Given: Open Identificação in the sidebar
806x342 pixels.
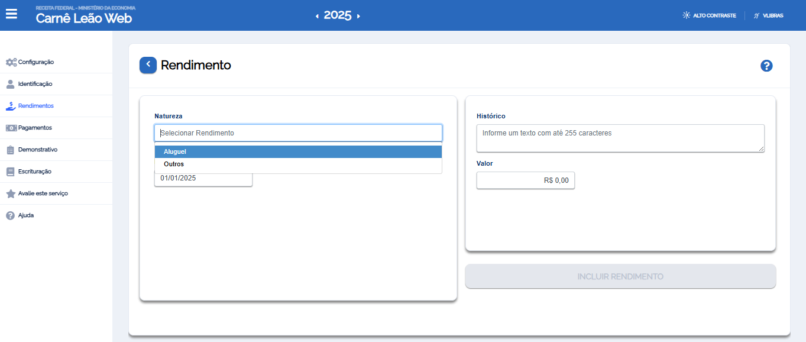Looking at the screenshot, I should (x=56, y=84).
